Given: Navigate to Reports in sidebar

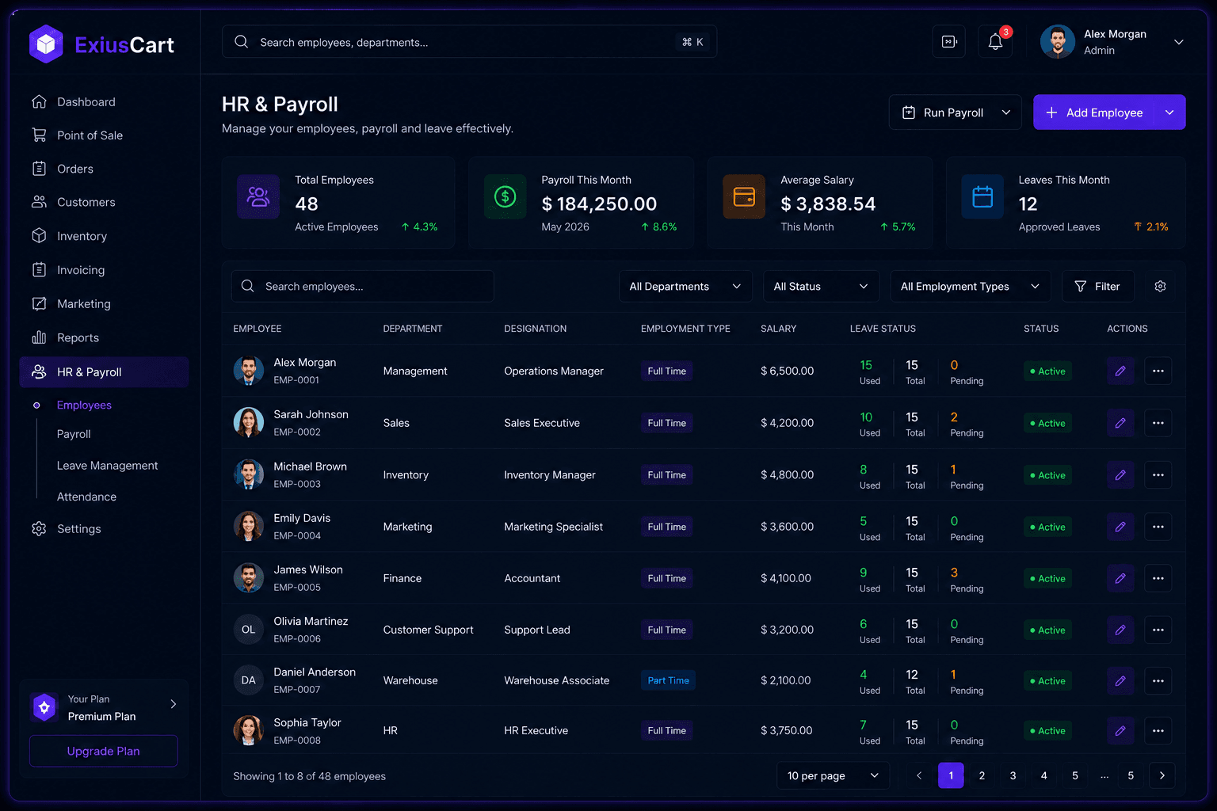Looking at the screenshot, I should pos(78,337).
